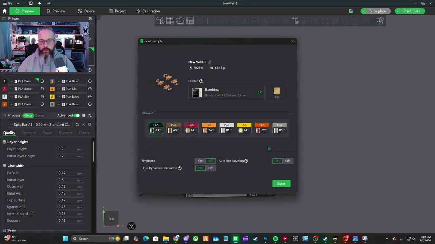The height and width of the screenshot is (244, 435).
Task: Click the Redo arrow icon
Action: tap(49, 3)
